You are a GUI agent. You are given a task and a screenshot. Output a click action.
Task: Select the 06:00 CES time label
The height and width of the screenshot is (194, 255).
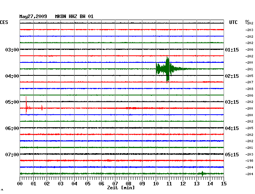coord(12,128)
